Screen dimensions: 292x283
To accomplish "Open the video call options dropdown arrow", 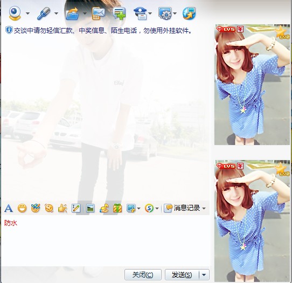I will pyautogui.click(x=28, y=13).
